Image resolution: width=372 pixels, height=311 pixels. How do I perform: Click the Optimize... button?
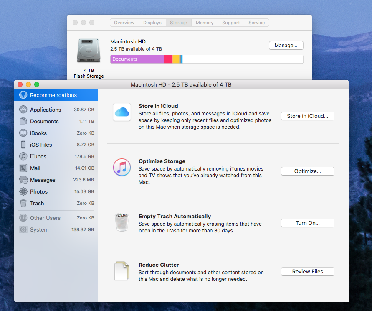[x=307, y=171]
